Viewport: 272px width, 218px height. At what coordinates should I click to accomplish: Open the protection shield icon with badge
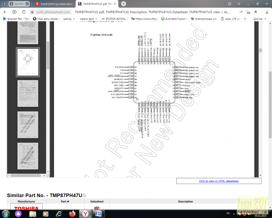coord(248,12)
